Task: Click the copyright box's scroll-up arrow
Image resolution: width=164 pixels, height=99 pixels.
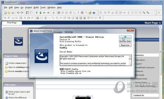Action: [130, 57]
